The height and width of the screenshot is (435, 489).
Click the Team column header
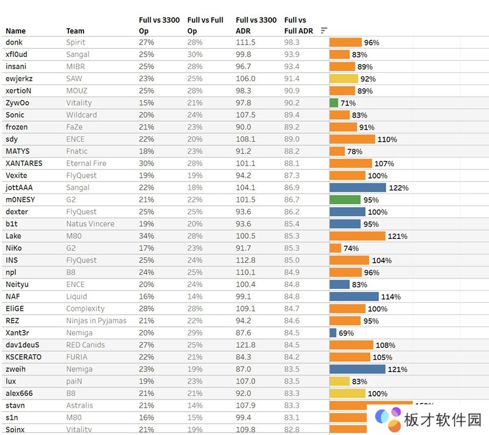point(75,31)
